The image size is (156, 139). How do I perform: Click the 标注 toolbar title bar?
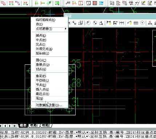coord(110,16)
